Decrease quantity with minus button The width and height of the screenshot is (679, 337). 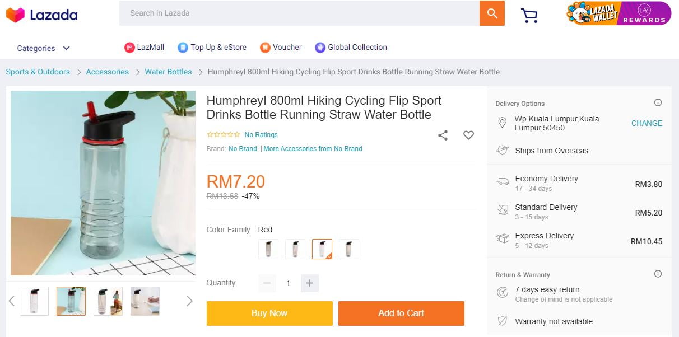point(267,283)
